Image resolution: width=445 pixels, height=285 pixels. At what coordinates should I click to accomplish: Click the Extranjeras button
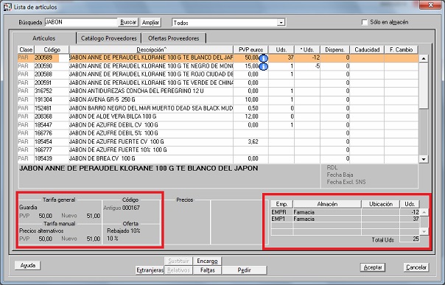click(150, 270)
